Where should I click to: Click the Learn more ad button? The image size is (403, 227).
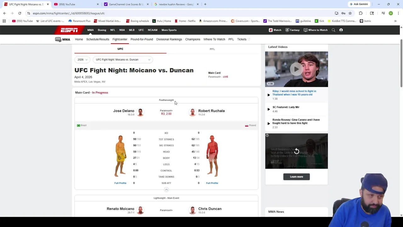click(296, 177)
